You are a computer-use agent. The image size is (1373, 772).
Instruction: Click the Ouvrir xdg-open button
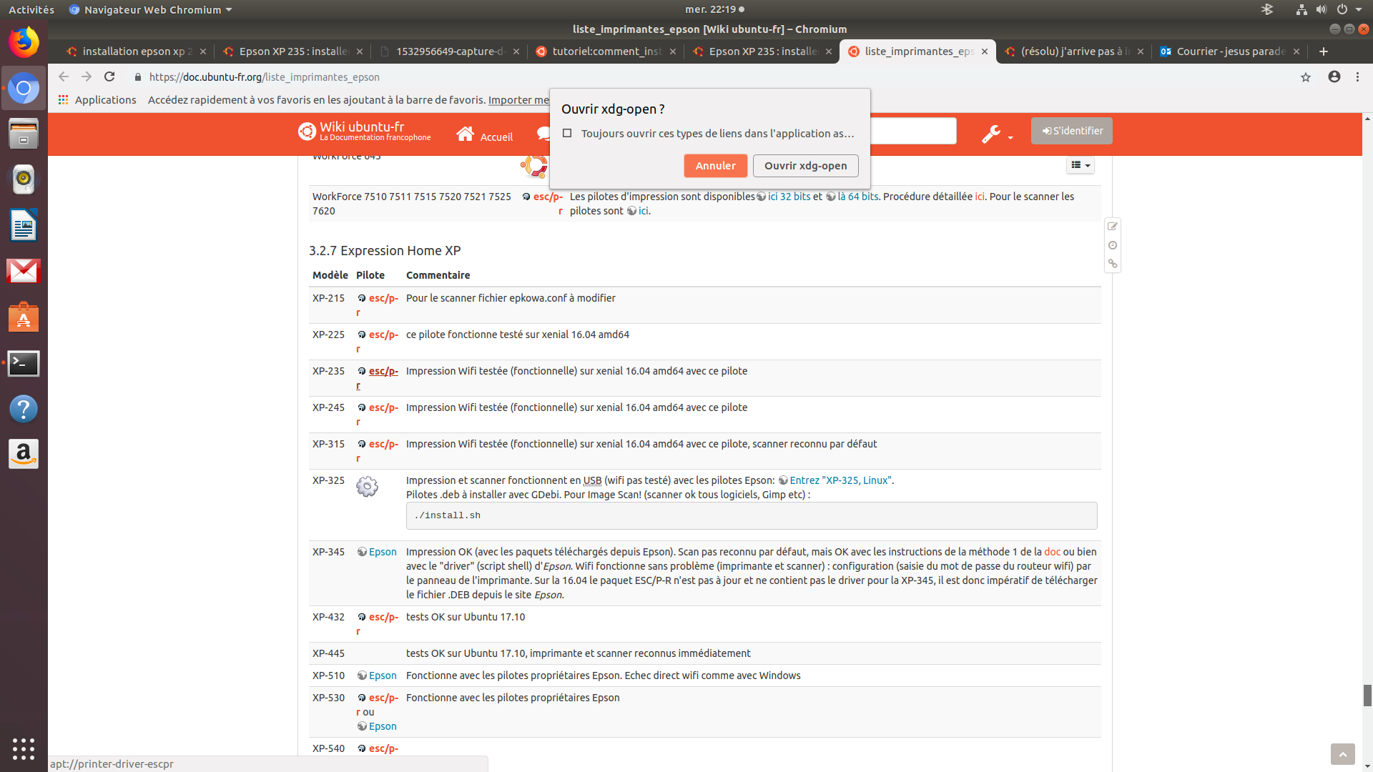pyautogui.click(x=805, y=166)
